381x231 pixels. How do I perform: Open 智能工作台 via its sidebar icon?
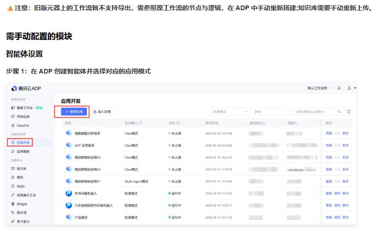tap(13, 107)
